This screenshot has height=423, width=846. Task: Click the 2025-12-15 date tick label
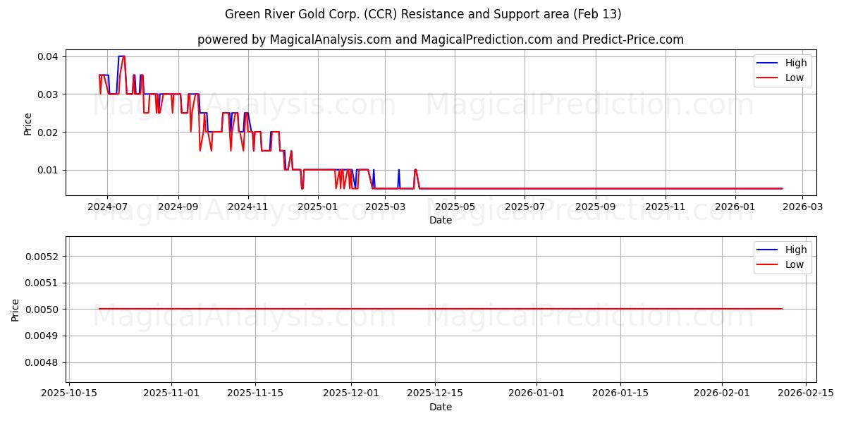pyautogui.click(x=435, y=394)
